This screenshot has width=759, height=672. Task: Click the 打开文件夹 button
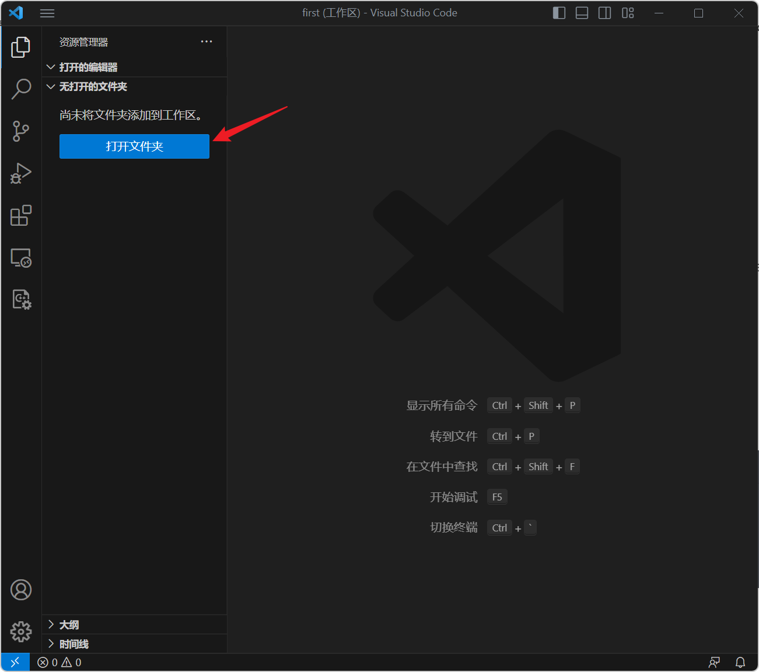tap(134, 146)
